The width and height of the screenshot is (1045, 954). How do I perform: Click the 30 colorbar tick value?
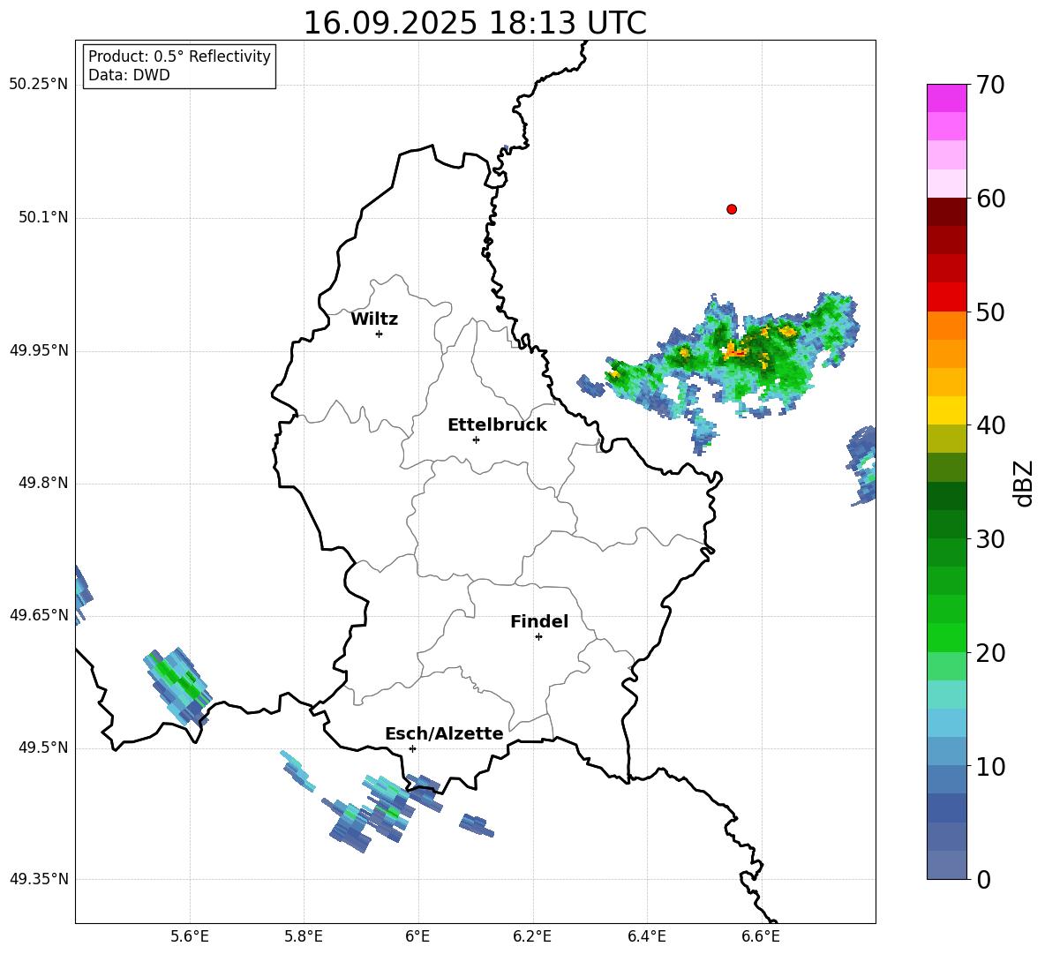point(990,539)
